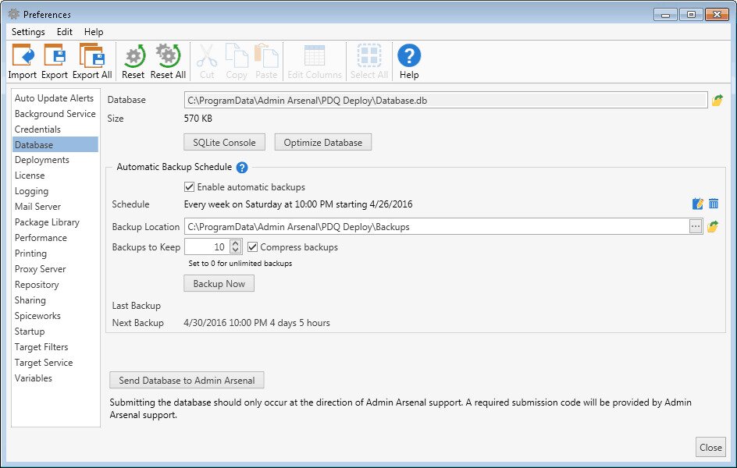Screen dimensions: 737x468
Task: Open the Edit menu
Action: tap(64, 32)
